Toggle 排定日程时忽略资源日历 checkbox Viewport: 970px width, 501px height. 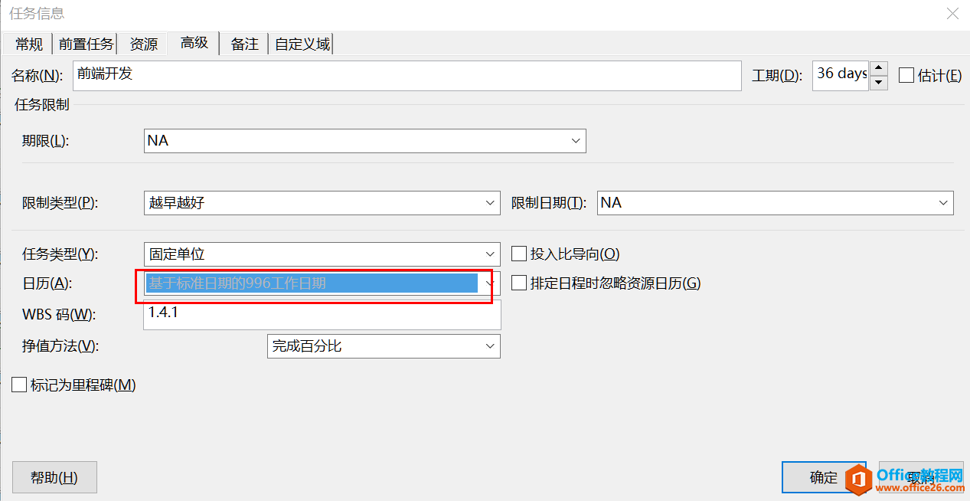(x=519, y=283)
